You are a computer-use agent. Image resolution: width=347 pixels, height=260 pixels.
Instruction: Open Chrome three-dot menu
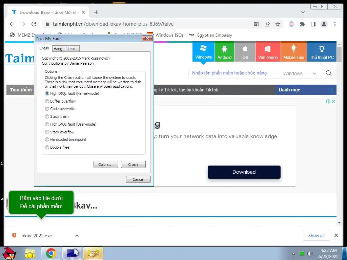point(335,24)
